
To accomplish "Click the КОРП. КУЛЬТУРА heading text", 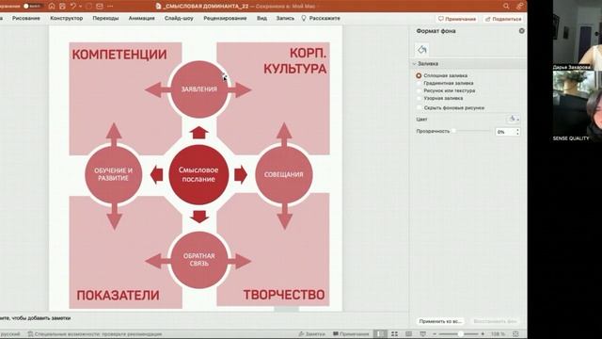I will [x=294, y=60].
